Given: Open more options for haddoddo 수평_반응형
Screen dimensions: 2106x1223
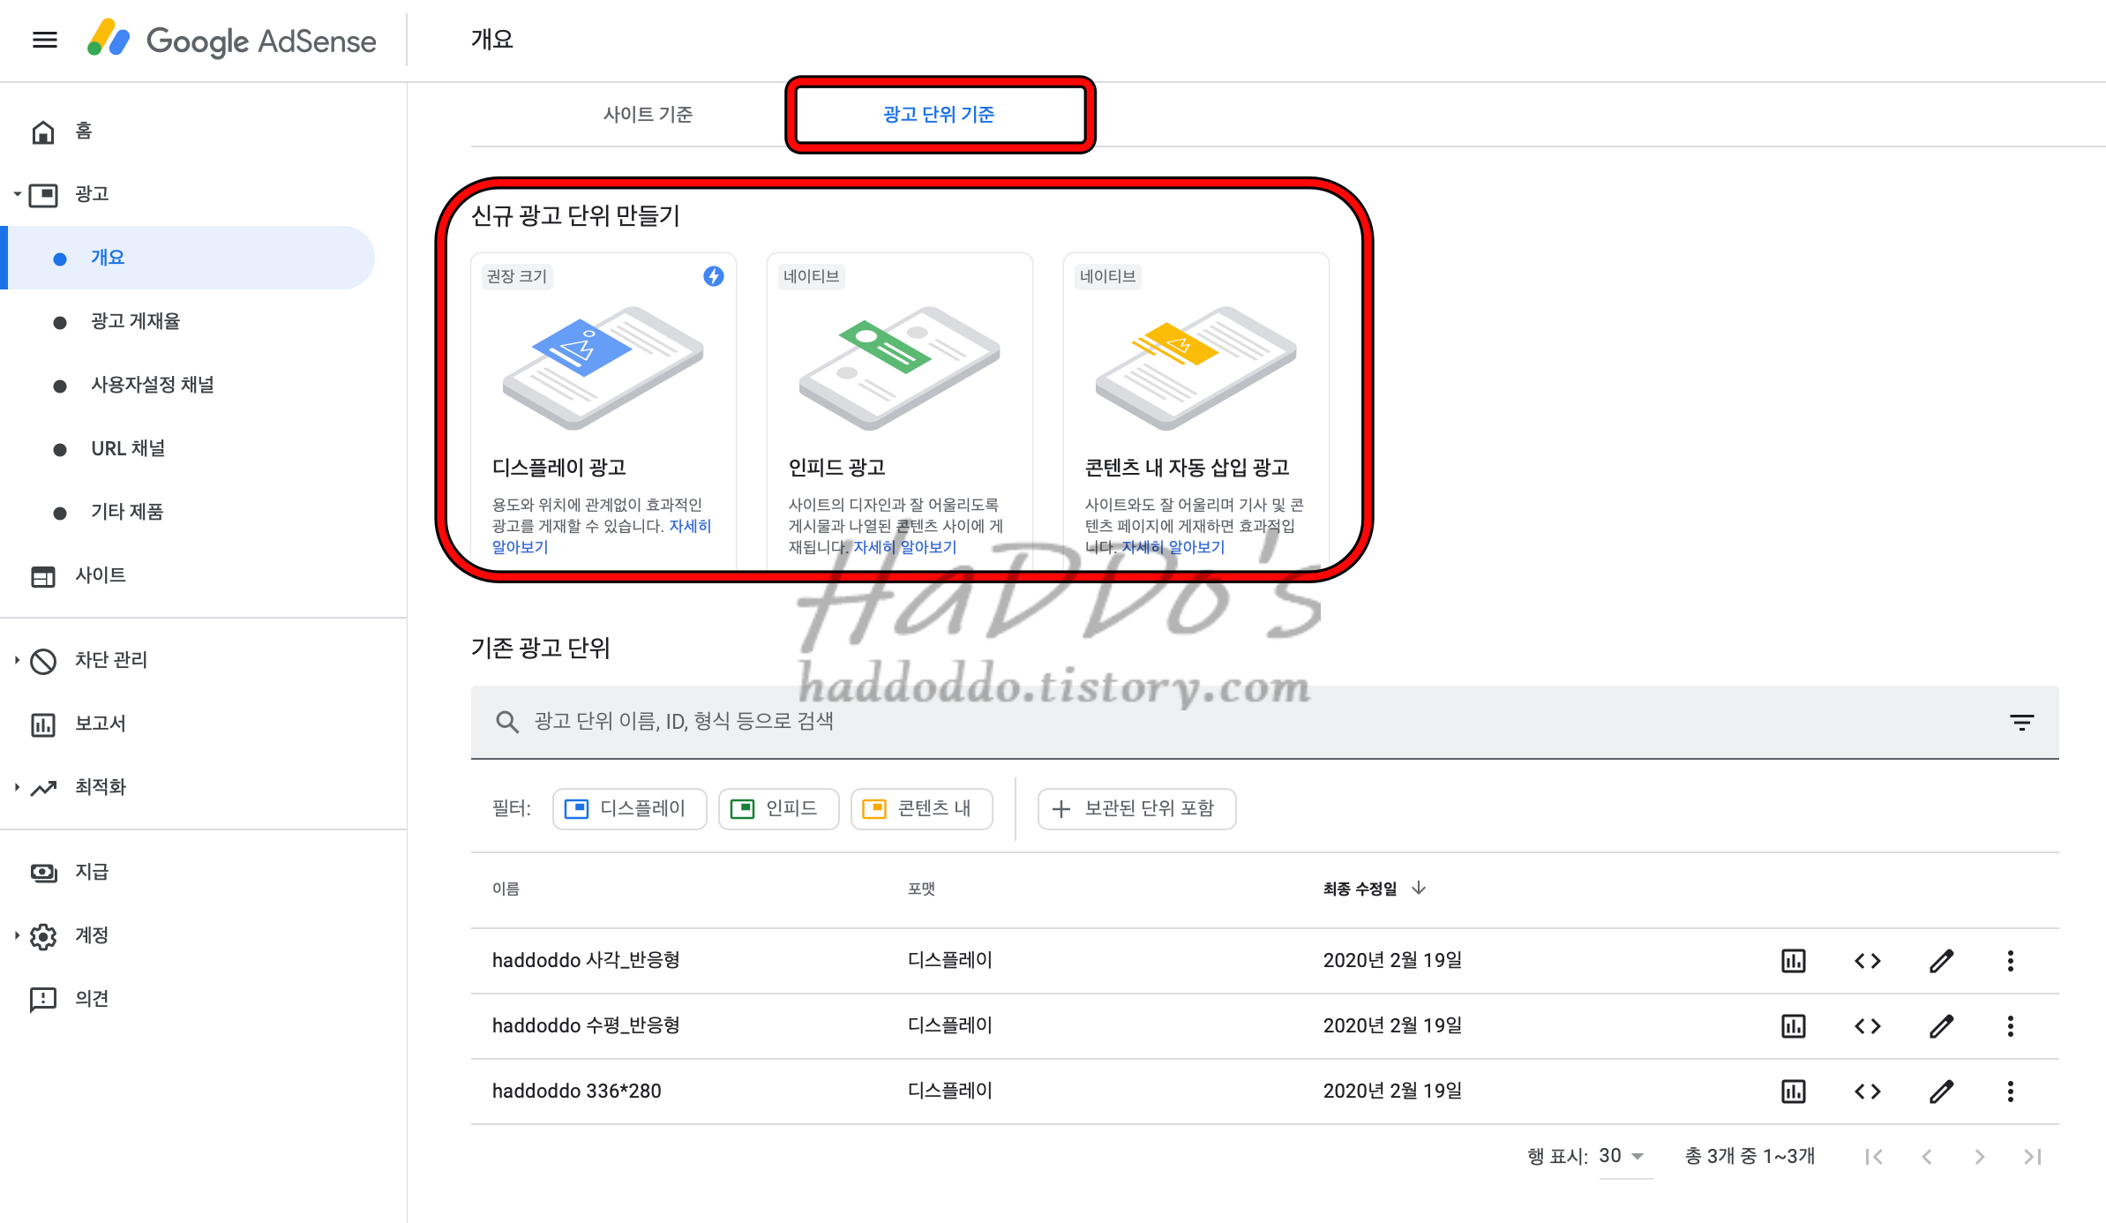Looking at the screenshot, I should coord(2011,1026).
